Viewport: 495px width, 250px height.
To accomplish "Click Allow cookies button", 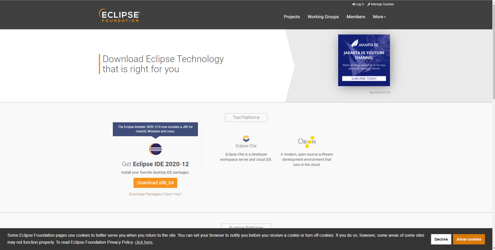I will (x=469, y=239).
